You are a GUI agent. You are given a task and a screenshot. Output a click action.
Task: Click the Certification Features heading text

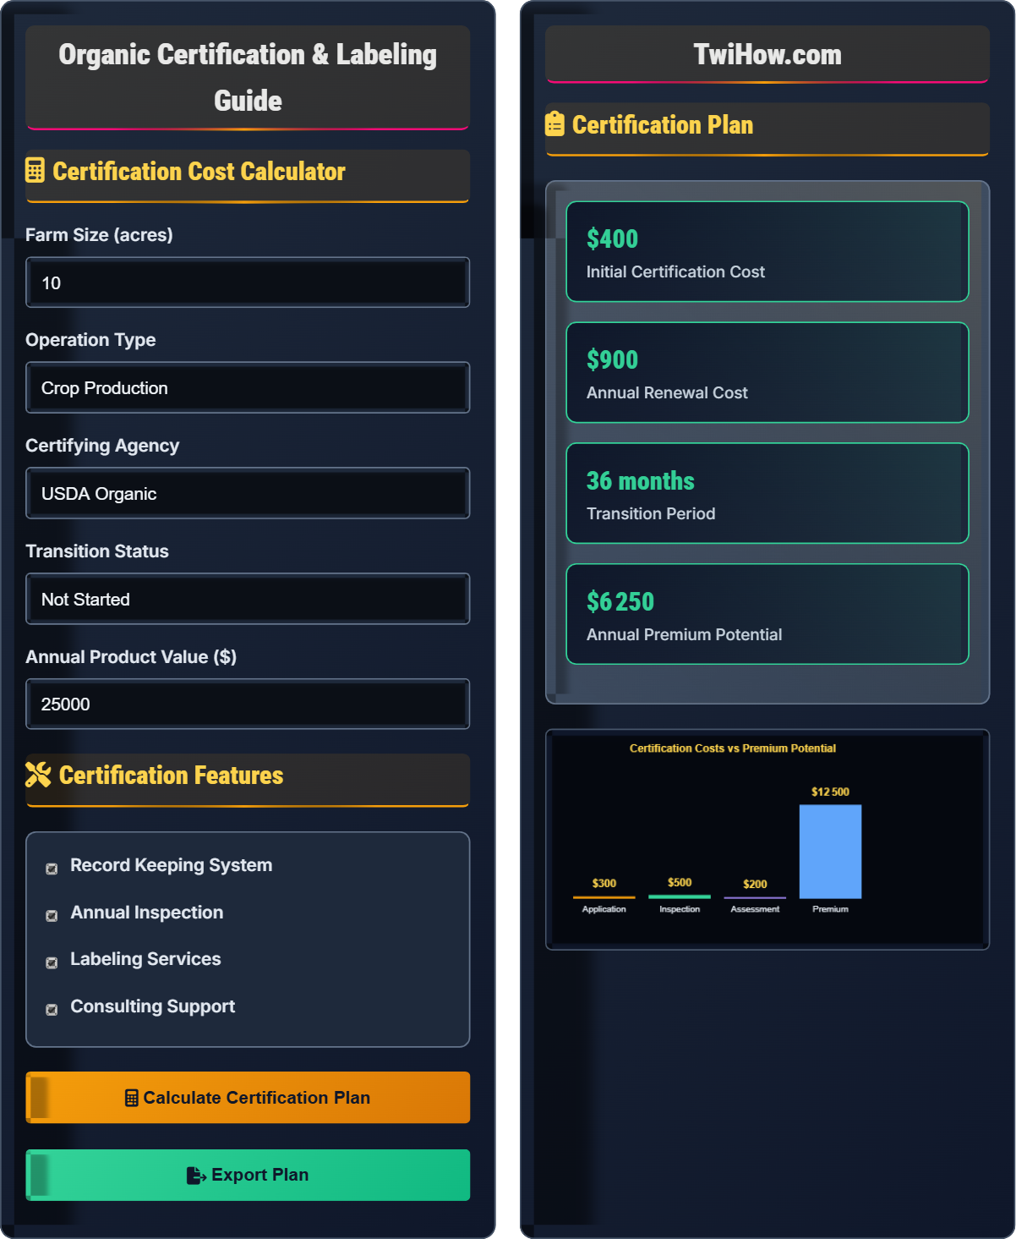(x=171, y=775)
